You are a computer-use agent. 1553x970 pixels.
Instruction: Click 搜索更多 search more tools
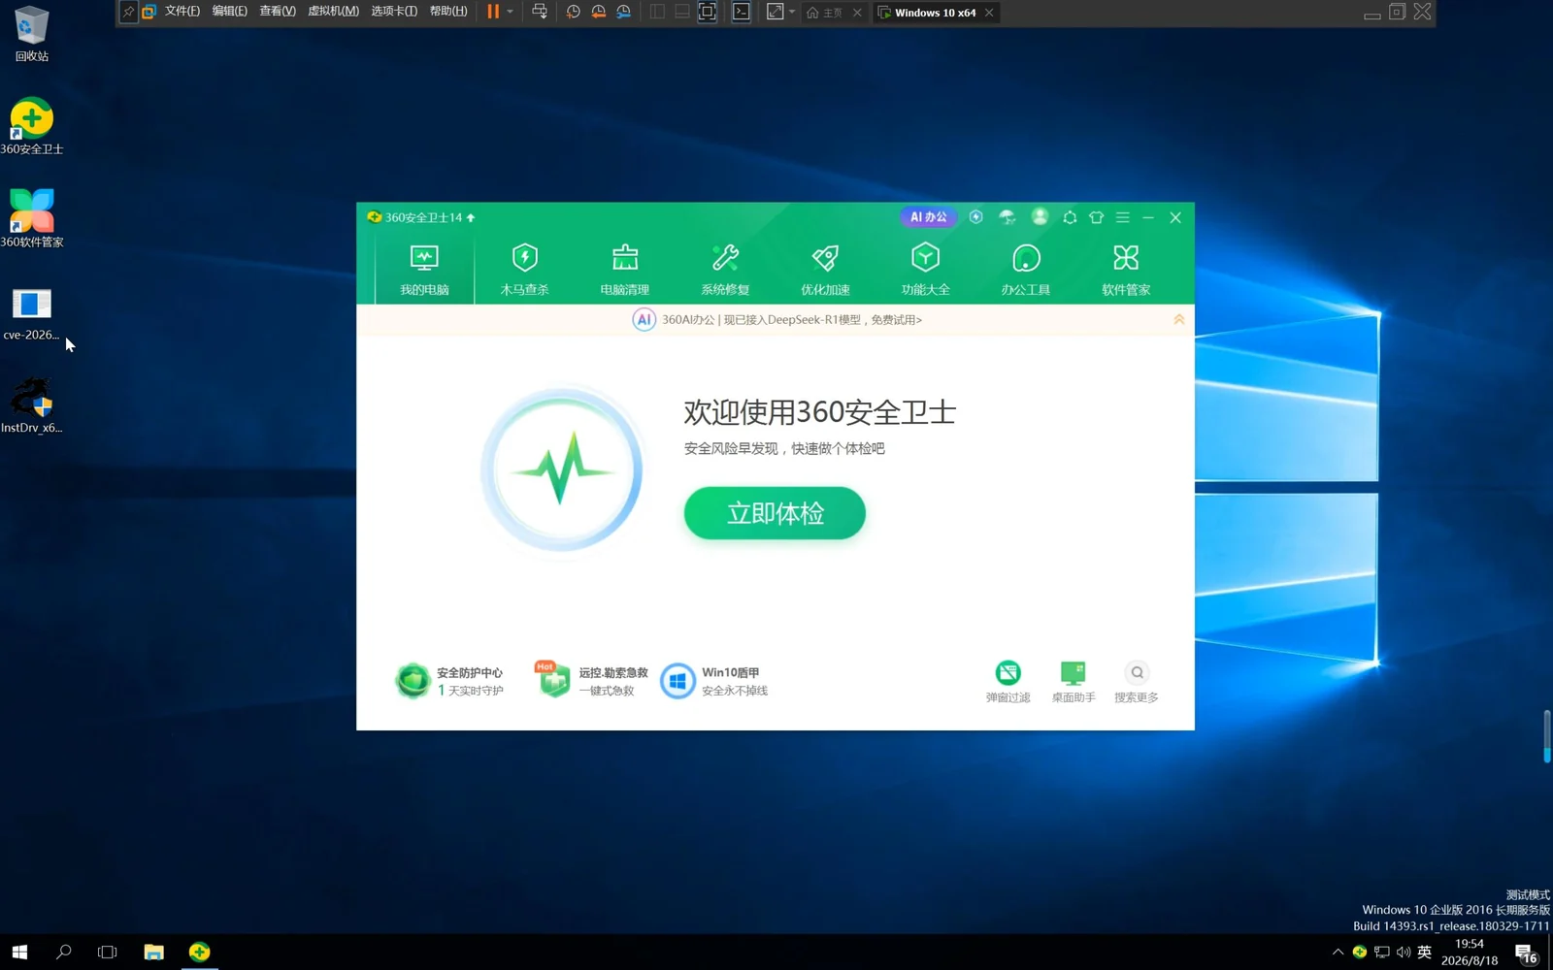click(x=1137, y=681)
